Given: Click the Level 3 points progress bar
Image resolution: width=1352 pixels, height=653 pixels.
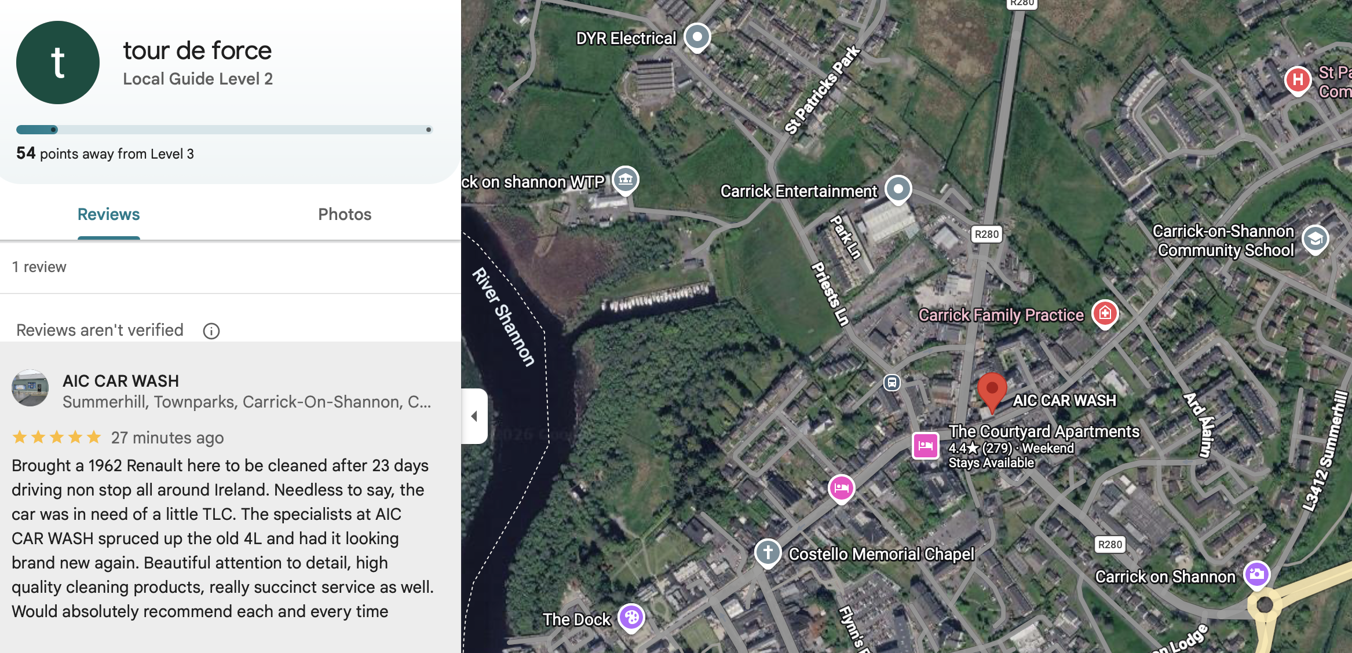Looking at the screenshot, I should coord(225,130).
